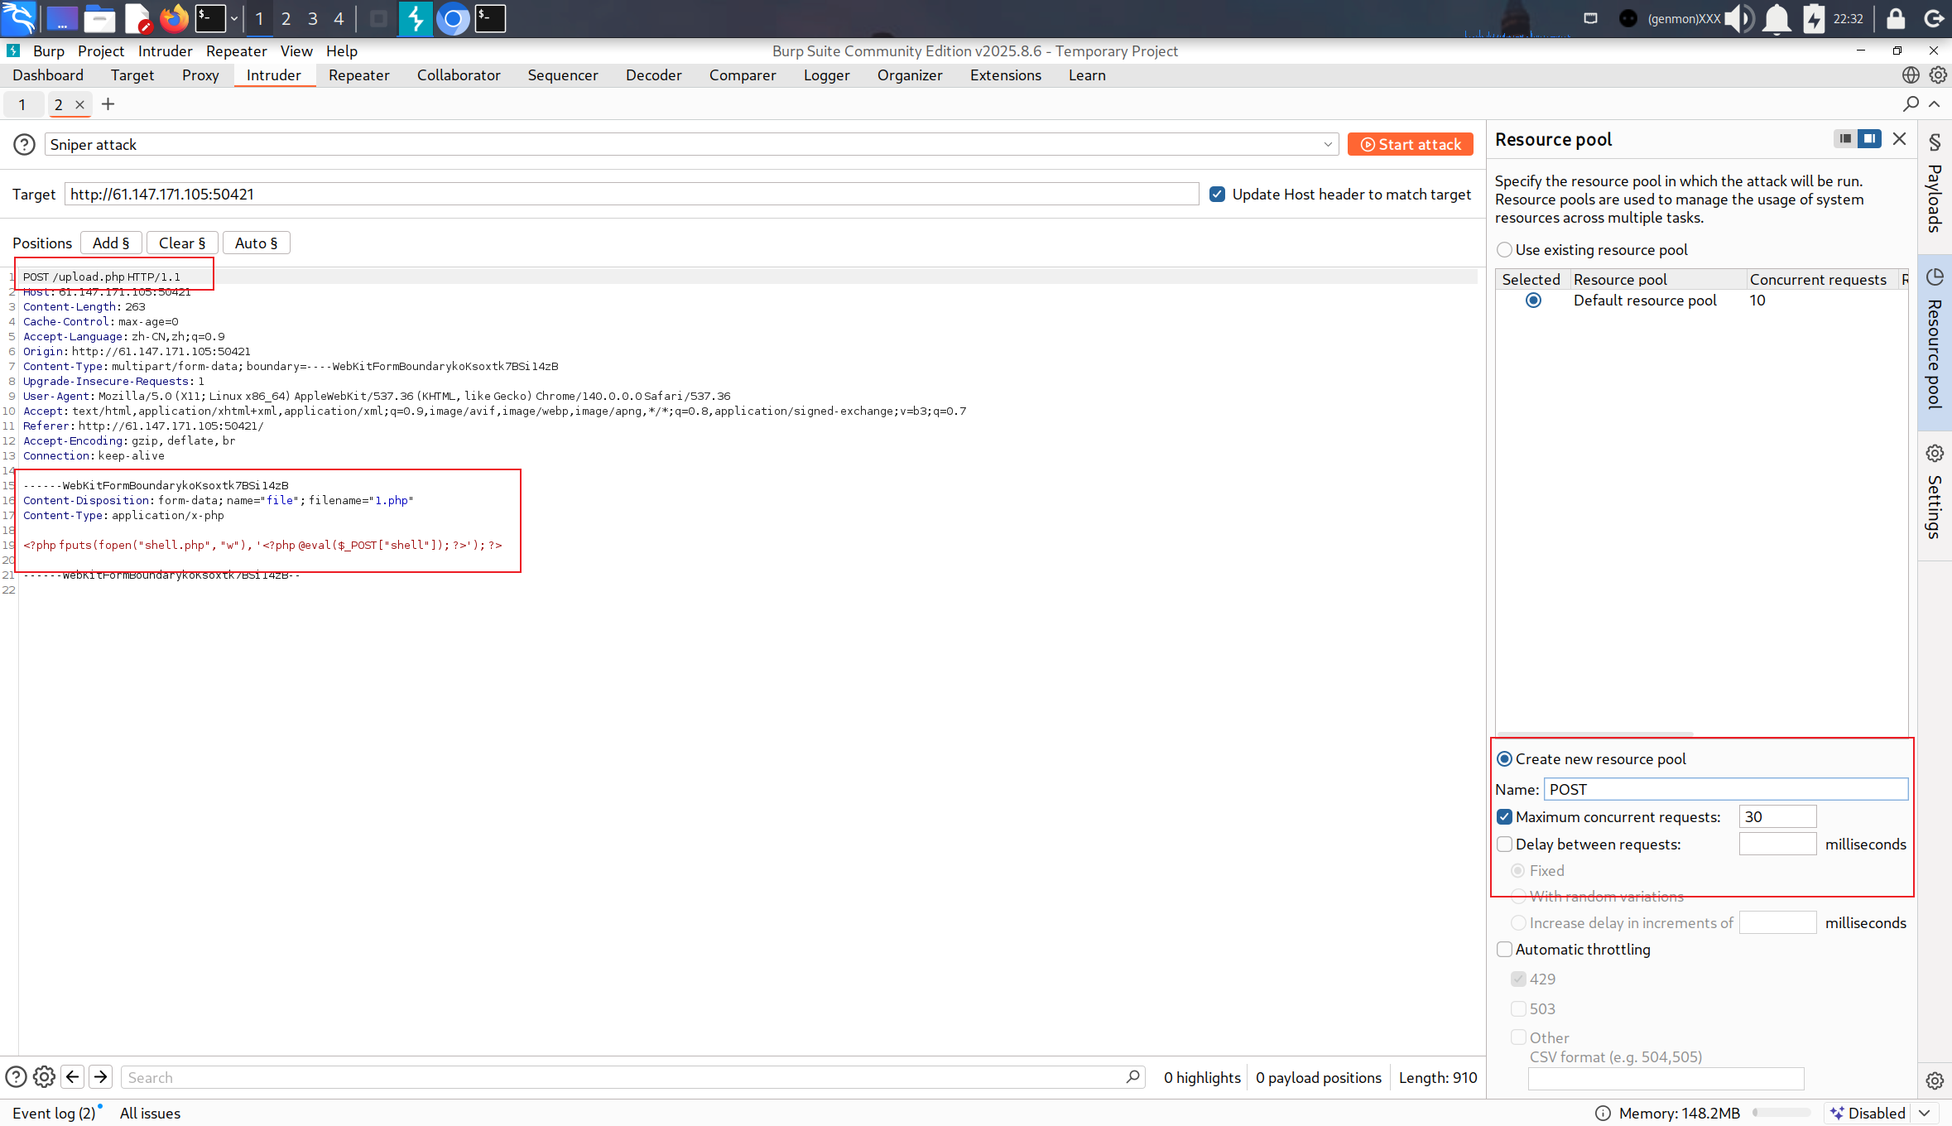Expand the Sniper attack type dropdown
Screen dimensions: 1952x1126
(x=1328, y=145)
